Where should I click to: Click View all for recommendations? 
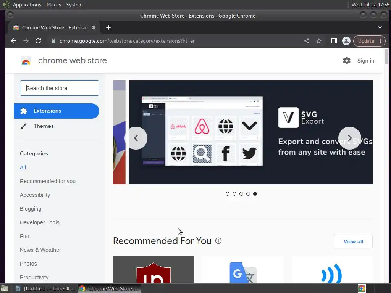coord(353,241)
